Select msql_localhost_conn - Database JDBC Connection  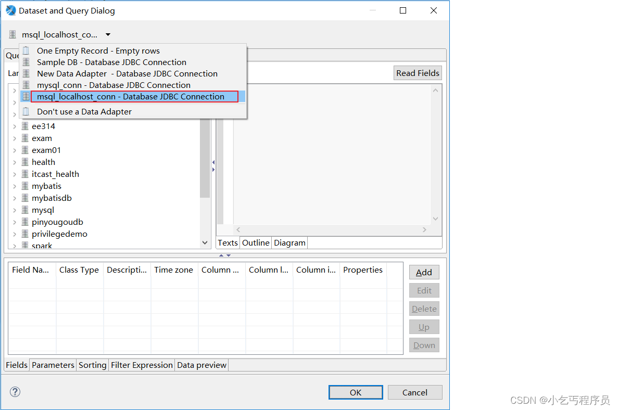point(132,96)
